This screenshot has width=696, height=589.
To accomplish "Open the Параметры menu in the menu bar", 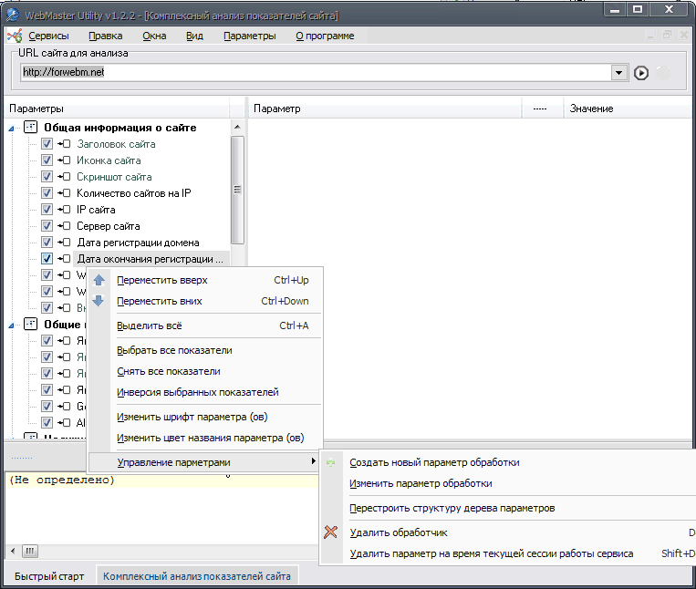I will 249,36.
